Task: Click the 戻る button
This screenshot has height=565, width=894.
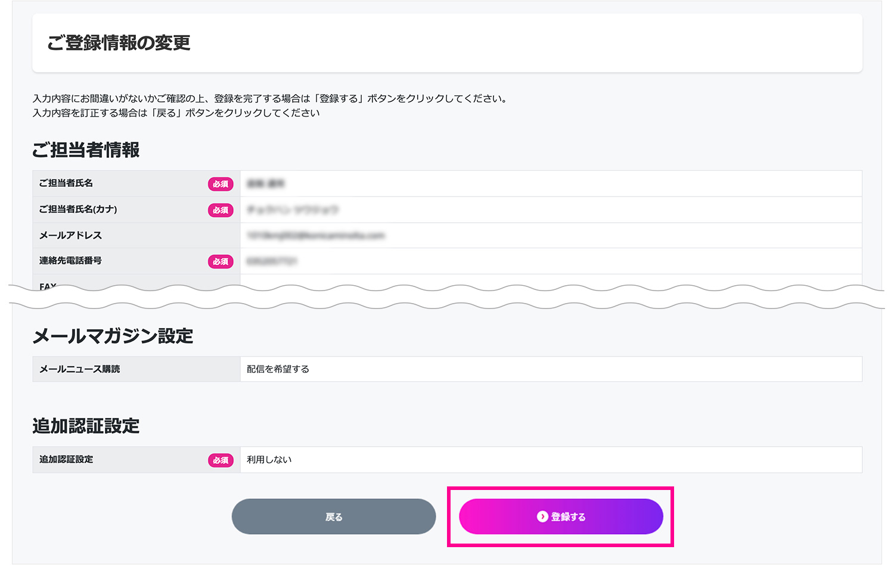Action: (334, 517)
